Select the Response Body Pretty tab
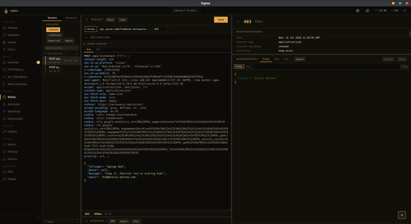The width and height of the screenshot is (411, 224). (266, 59)
